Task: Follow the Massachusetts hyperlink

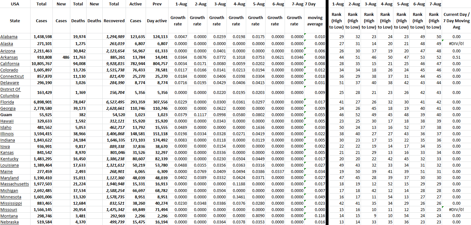Action: [15, 184]
